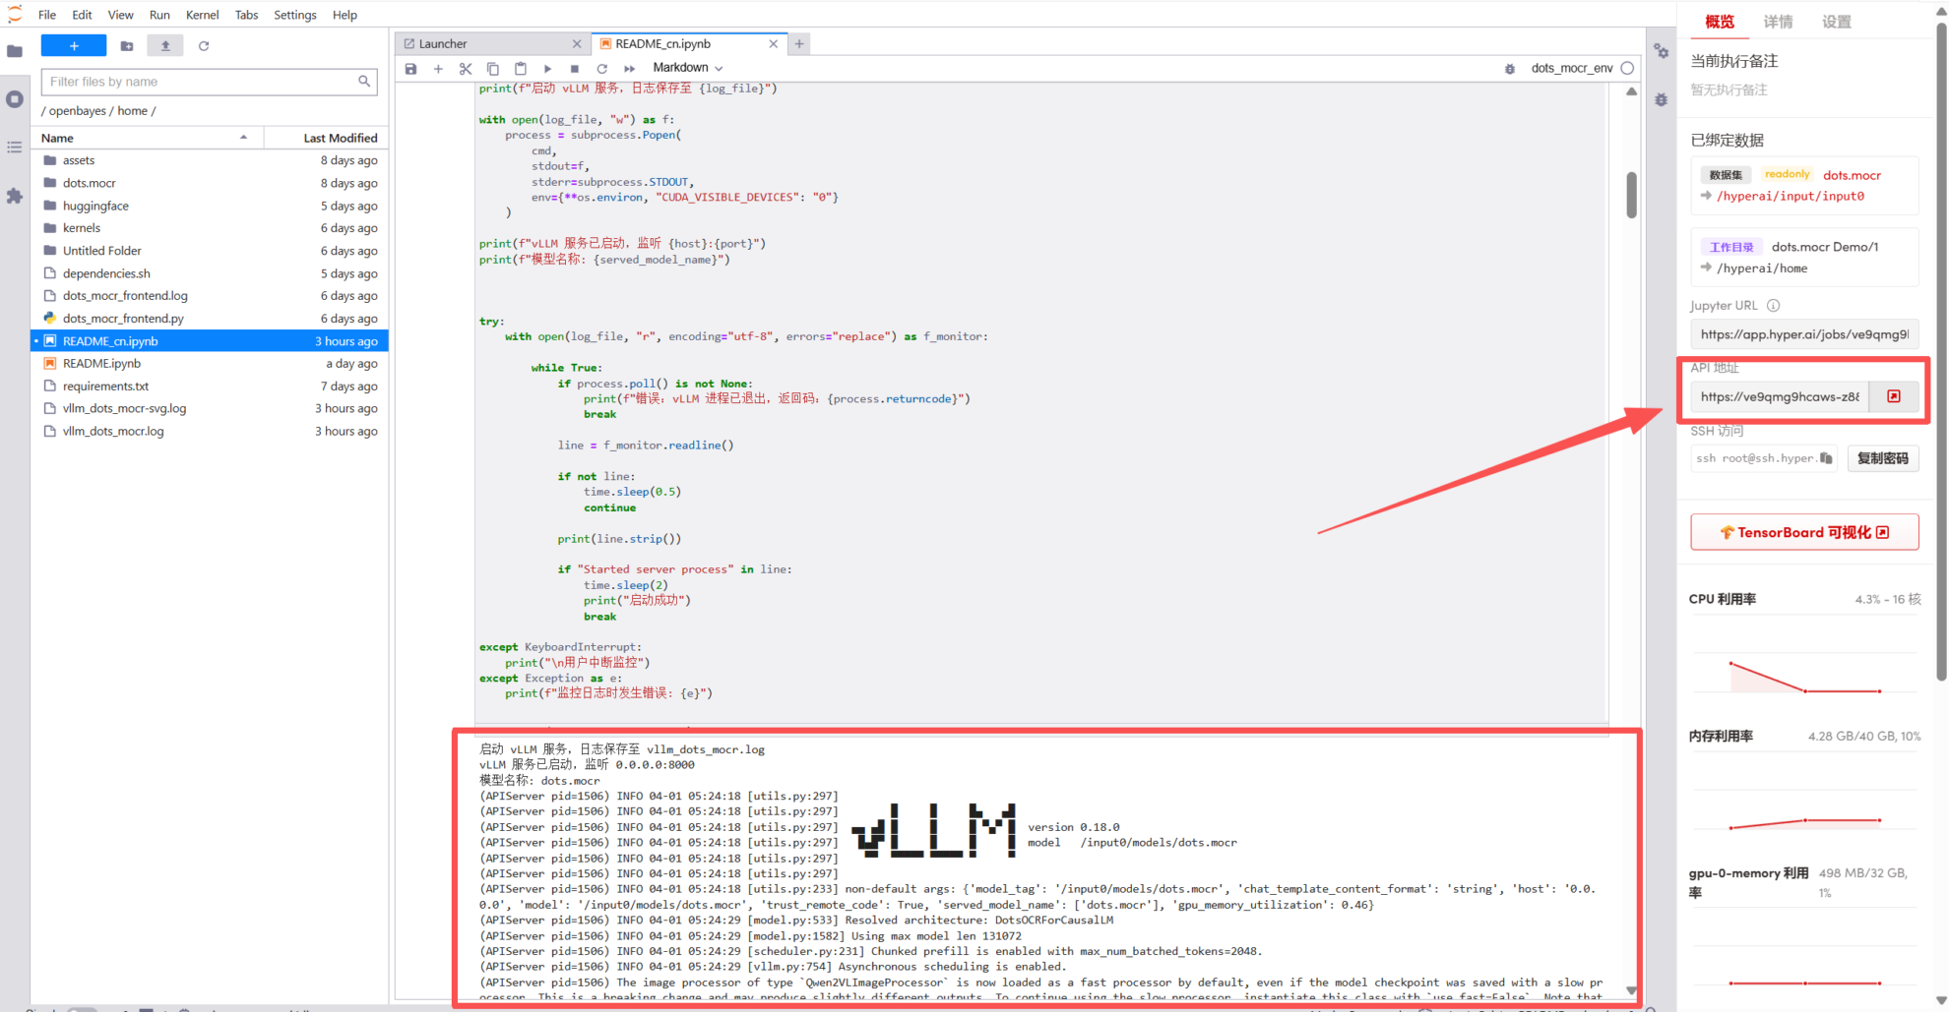The height and width of the screenshot is (1012, 1949).
Task: Switch to the Launcher tab
Action: coord(491,44)
